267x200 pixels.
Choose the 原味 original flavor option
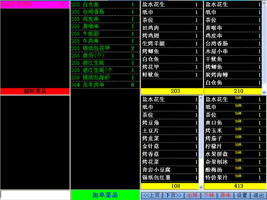225,195
